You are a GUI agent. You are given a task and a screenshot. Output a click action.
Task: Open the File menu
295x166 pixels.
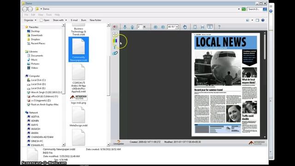coord(26,15)
